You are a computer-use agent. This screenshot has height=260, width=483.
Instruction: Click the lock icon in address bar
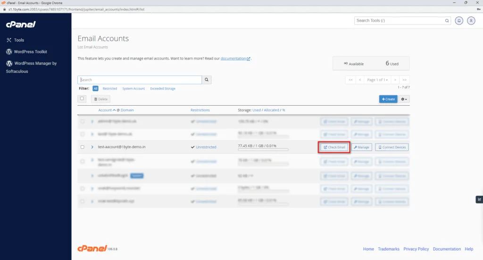[4, 9]
